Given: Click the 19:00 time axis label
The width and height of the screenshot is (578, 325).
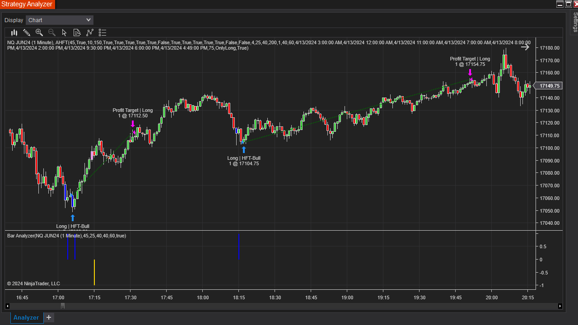Looking at the screenshot, I should tap(347, 297).
